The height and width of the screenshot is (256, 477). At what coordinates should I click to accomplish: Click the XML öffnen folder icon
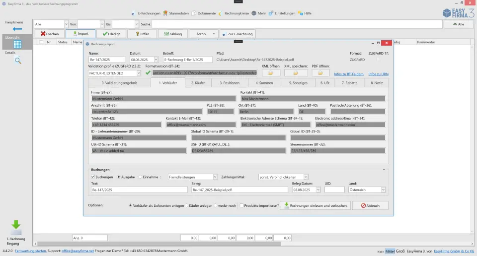[270, 73]
